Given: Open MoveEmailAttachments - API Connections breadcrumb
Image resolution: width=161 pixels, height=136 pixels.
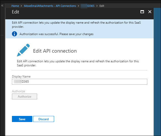Looking at the screenshot, I should (50, 6).
